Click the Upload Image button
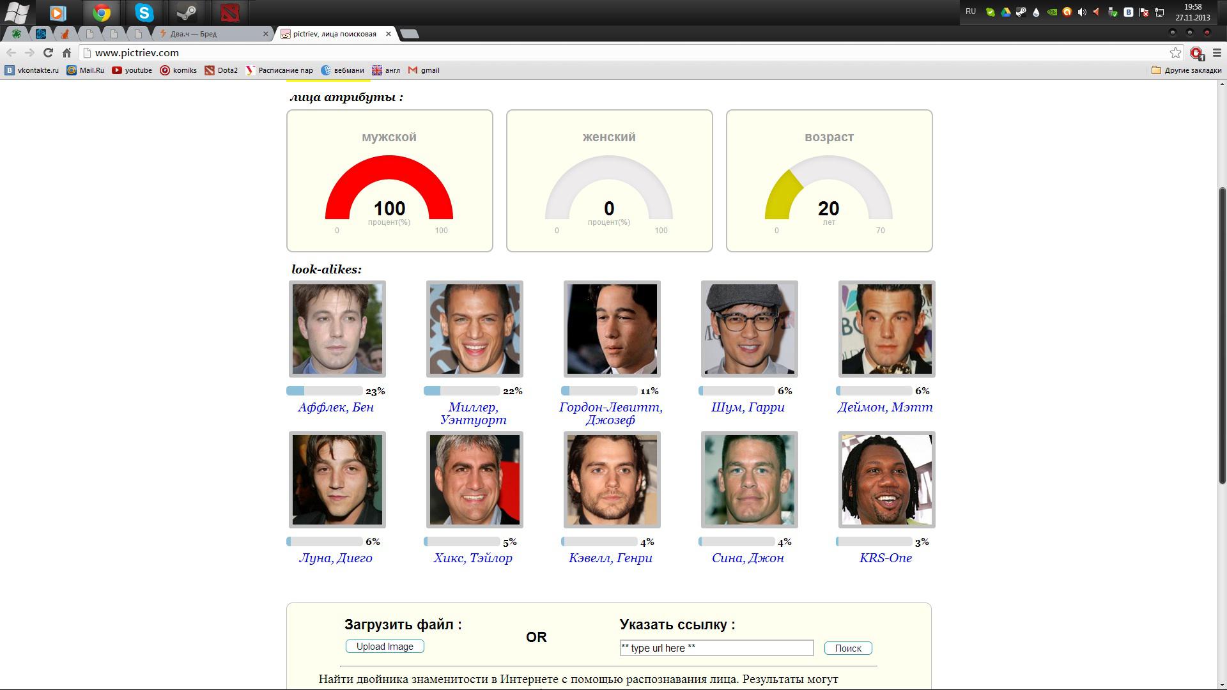Image resolution: width=1227 pixels, height=690 pixels. (x=385, y=647)
